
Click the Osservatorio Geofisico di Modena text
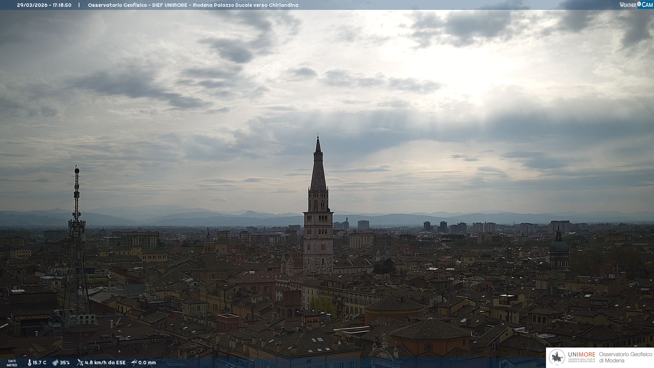coord(625,357)
